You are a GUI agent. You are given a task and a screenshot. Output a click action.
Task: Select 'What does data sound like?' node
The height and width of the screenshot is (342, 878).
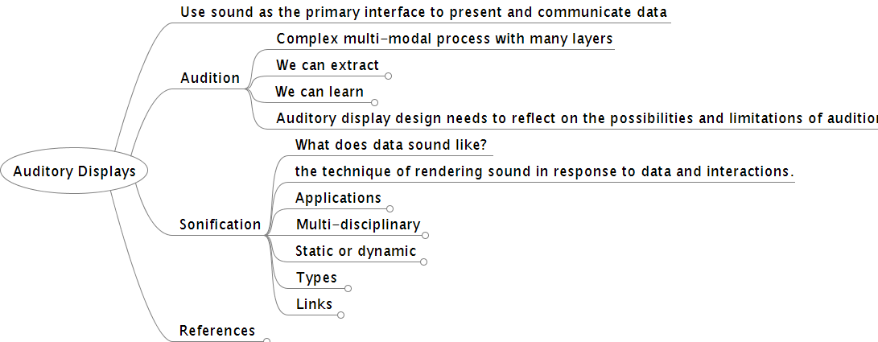tap(391, 146)
